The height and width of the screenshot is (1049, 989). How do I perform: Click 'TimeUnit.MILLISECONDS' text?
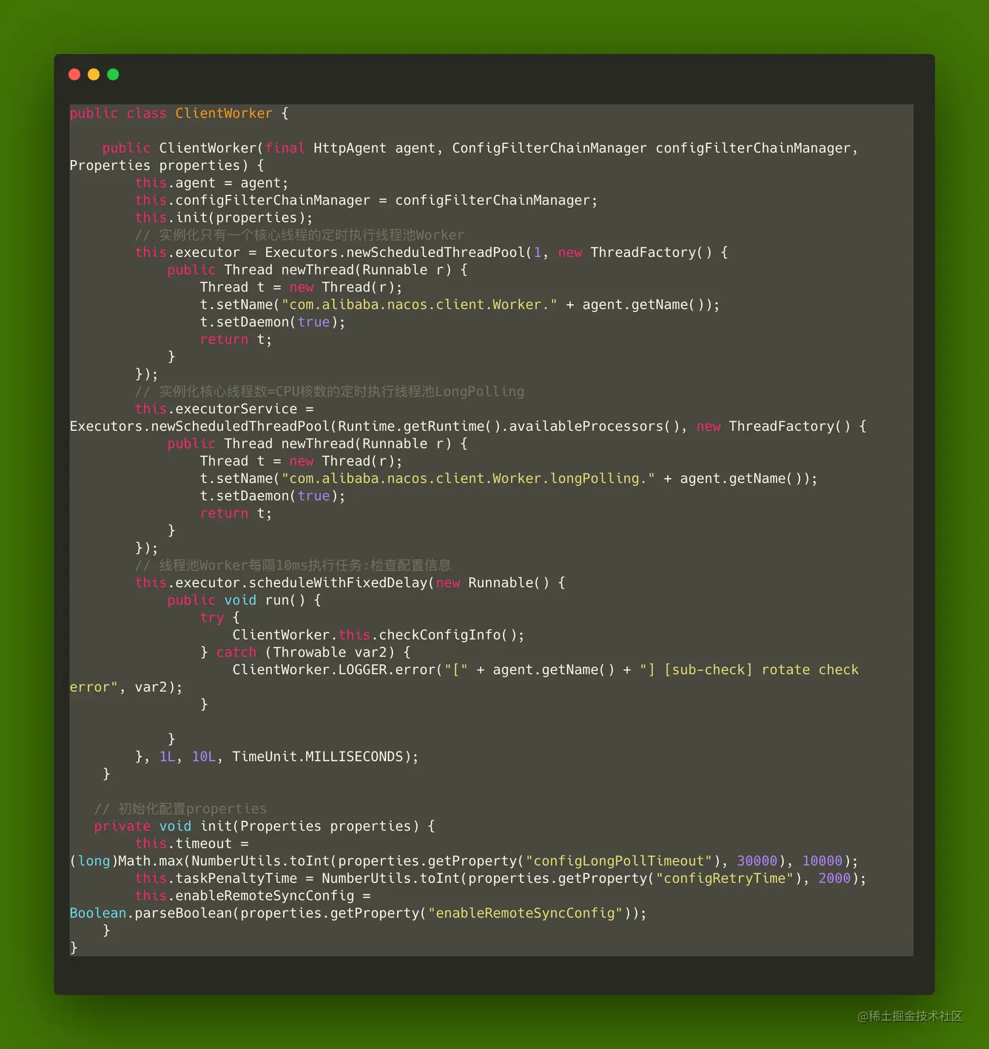coord(318,757)
